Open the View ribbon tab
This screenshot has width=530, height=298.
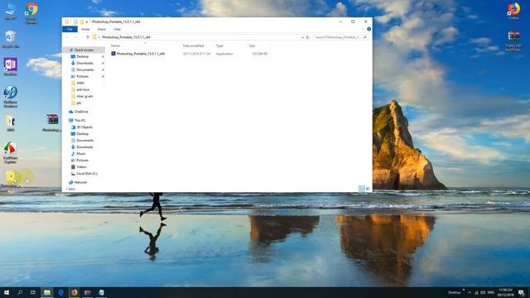(x=117, y=30)
